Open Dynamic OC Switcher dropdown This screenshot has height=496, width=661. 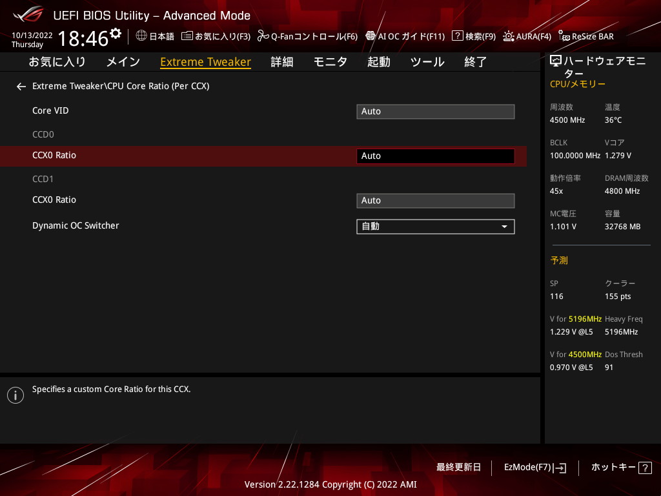[x=436, y=227]
